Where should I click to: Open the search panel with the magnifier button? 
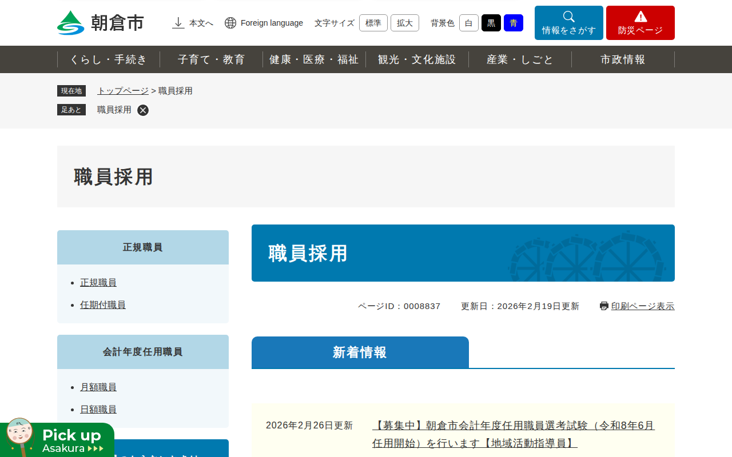(x=568, y=23)
